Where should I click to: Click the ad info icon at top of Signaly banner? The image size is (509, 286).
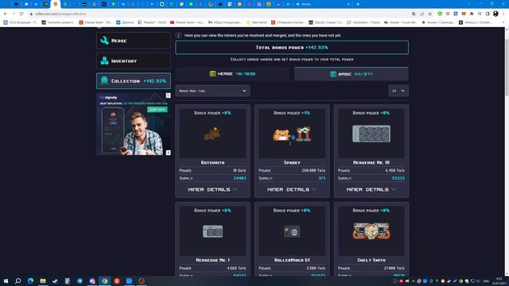click(x=168, y=95)
